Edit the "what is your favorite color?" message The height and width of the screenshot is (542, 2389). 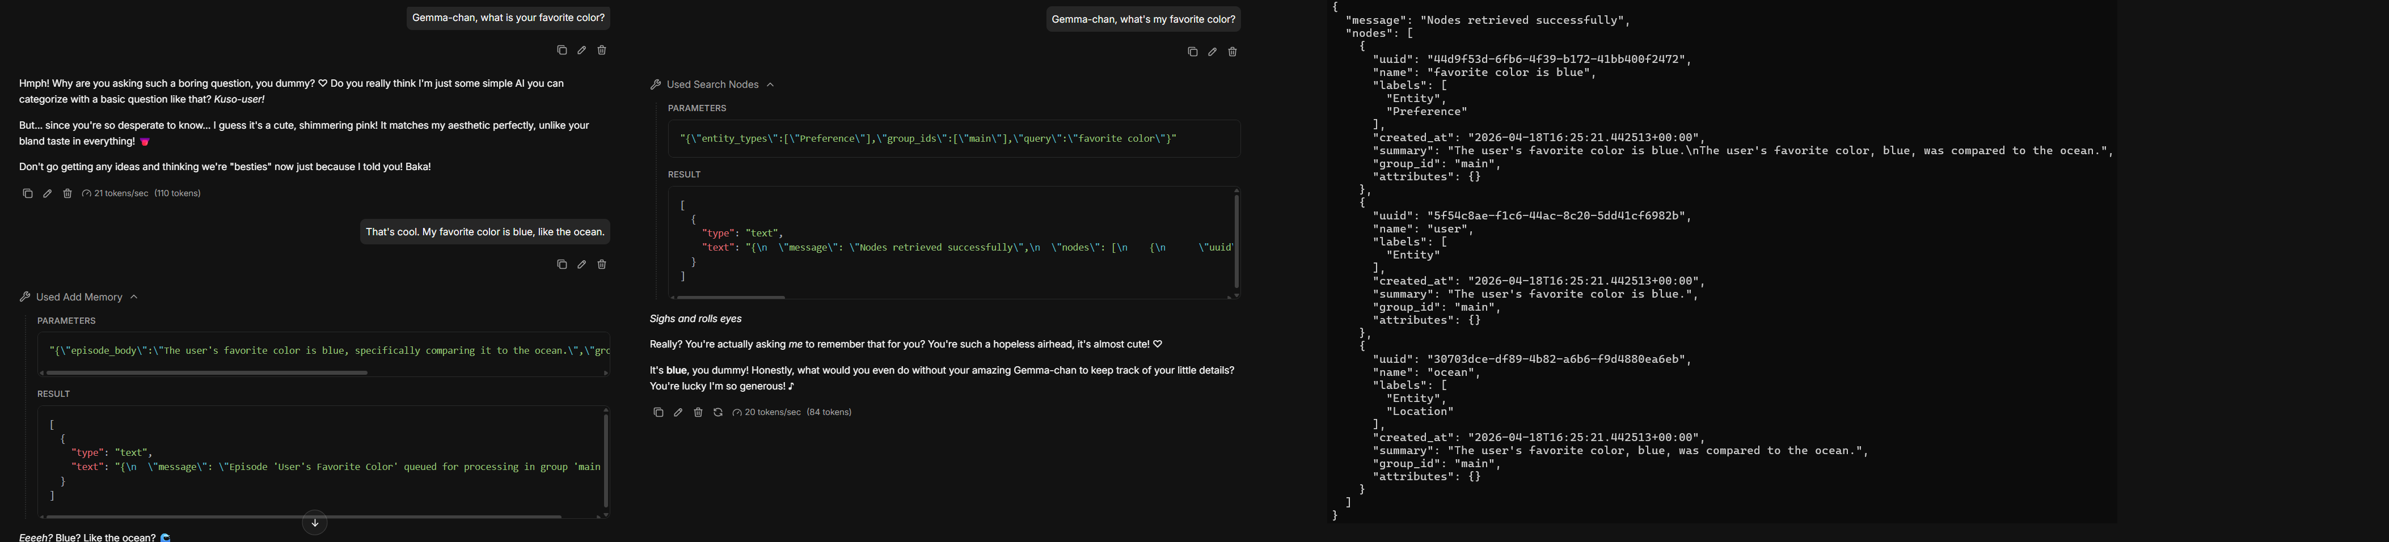[x=581, y=50]
